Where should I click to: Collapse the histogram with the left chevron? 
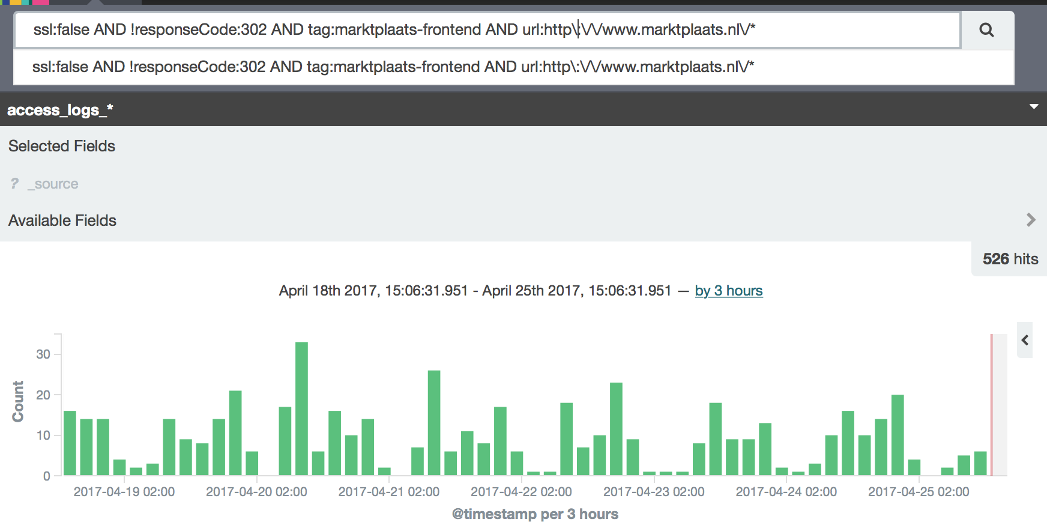tap(1025, 341)
